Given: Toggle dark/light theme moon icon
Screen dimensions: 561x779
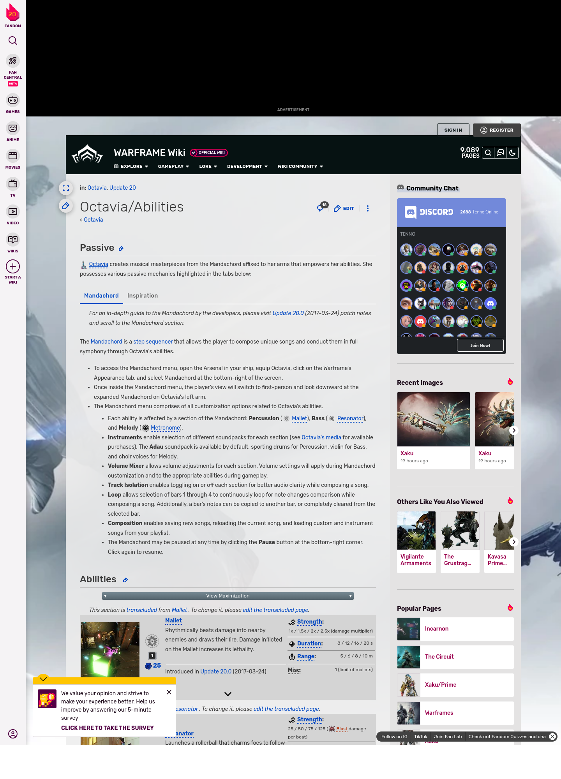Looking at the screenshot, I should coord(512,153).
